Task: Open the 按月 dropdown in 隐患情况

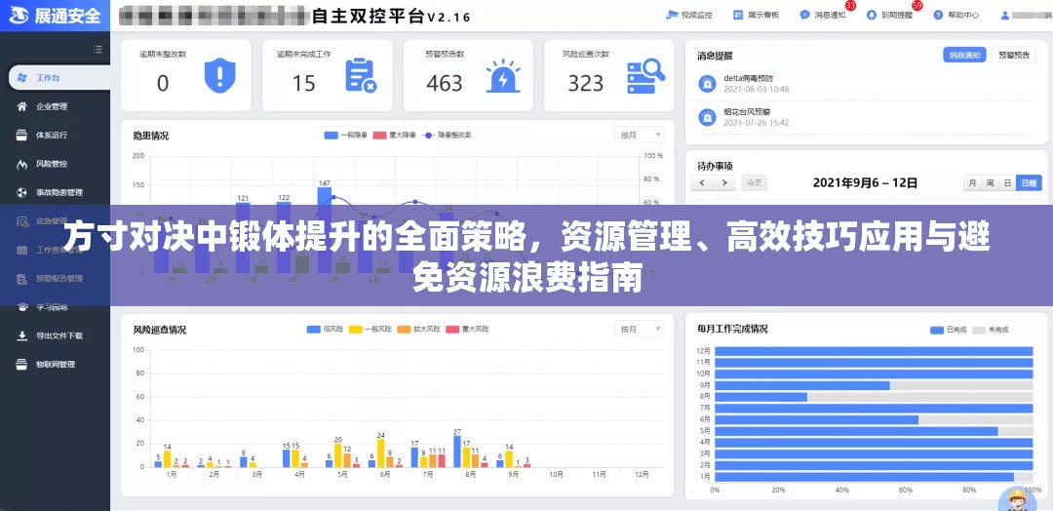Action: [x=640, y=135]
